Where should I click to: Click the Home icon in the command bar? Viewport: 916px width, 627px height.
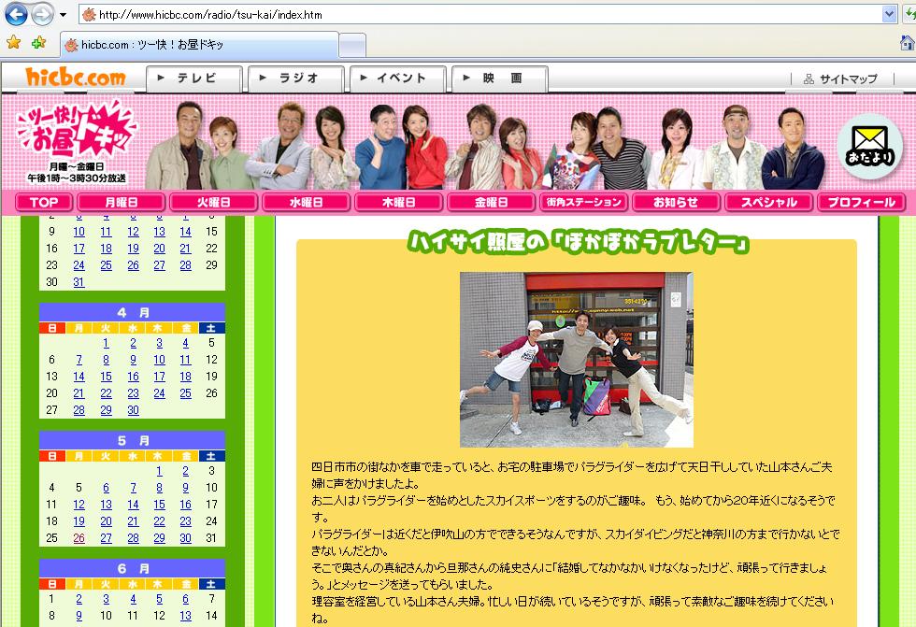(908, 43)
